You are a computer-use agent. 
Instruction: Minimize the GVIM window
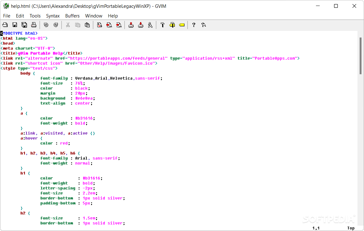(x=318, y=6)
